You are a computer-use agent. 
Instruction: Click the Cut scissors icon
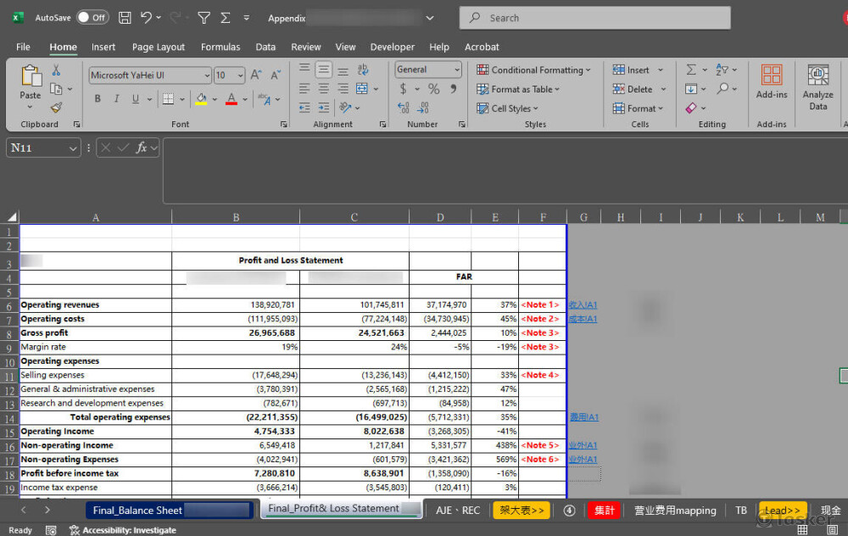coord(56,70)
